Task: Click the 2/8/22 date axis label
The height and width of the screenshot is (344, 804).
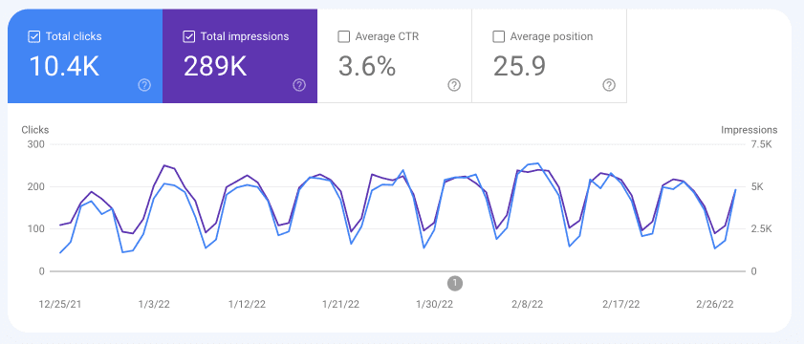Action: [528, 305]
